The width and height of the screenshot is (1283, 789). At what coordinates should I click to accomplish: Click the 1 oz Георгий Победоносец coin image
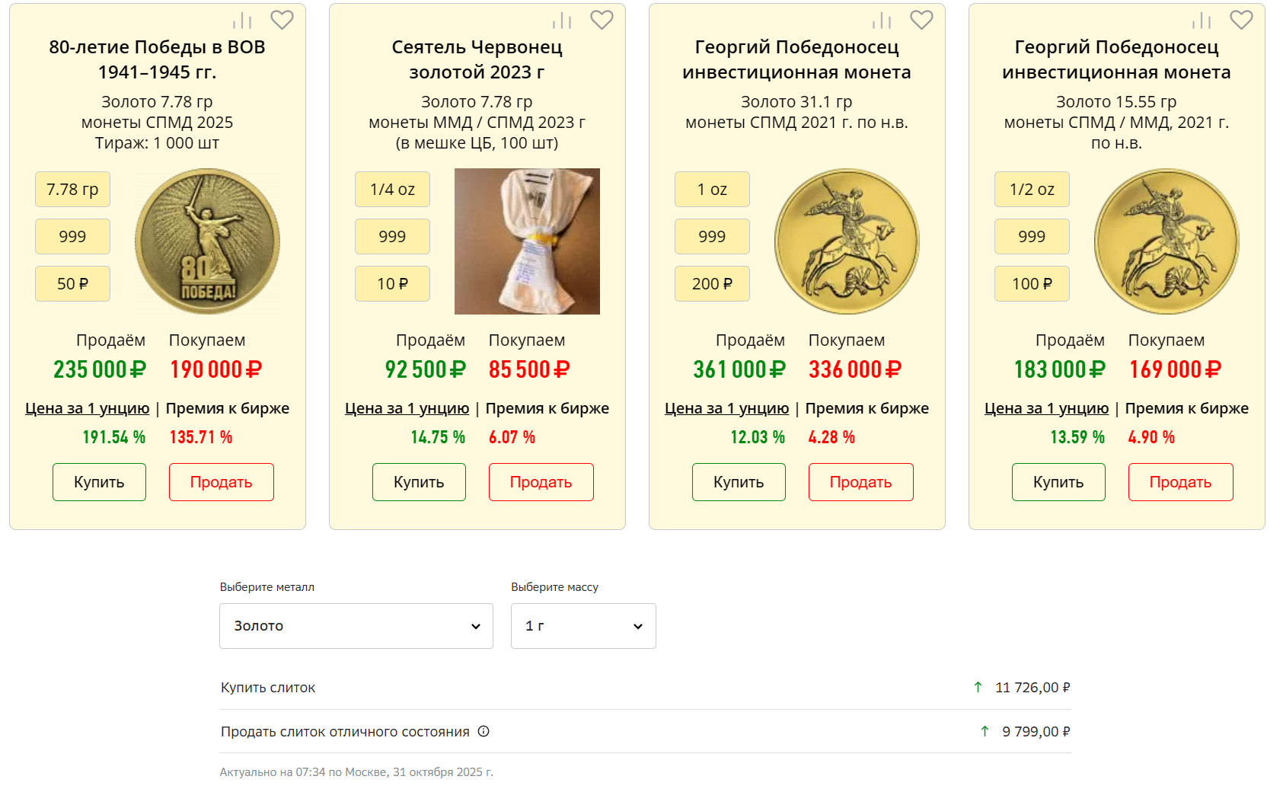coord(847,241)
